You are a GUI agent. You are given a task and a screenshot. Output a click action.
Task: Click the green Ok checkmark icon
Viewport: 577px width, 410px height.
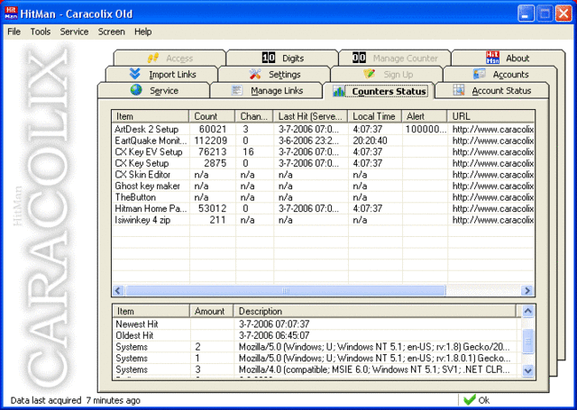coord(470,400)
